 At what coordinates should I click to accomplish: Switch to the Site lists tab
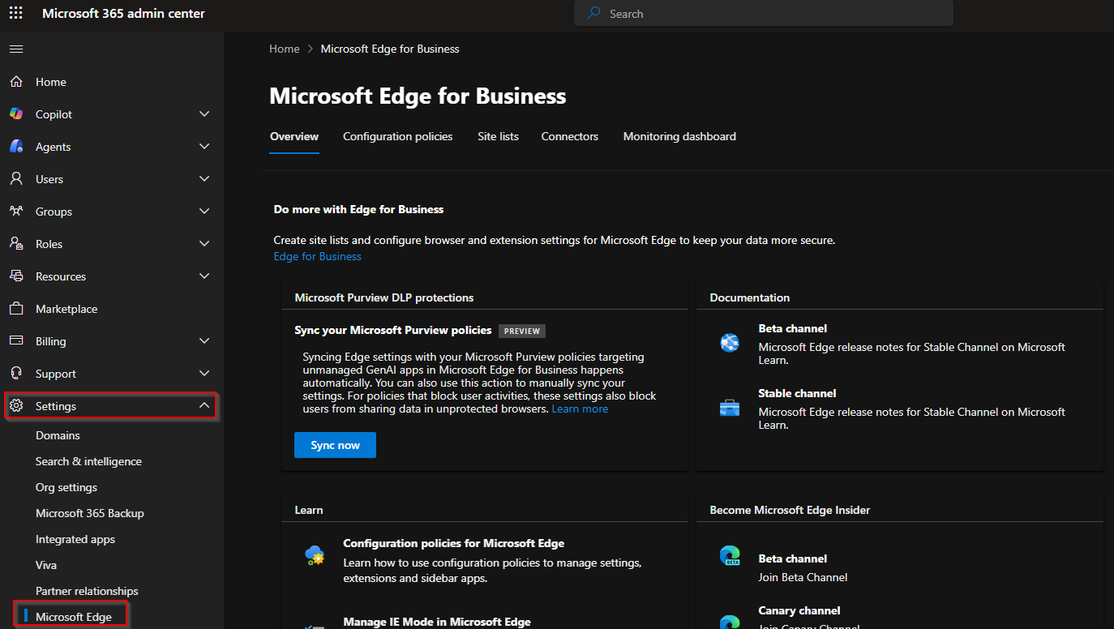coord(498,136)
